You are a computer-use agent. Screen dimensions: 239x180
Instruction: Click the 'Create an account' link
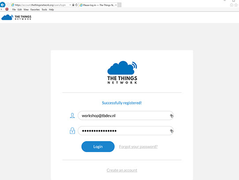coord(122,170)
